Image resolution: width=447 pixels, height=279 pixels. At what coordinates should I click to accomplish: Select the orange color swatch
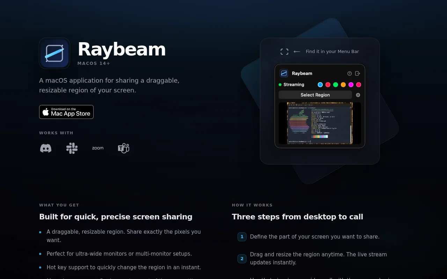coord(343,85)
